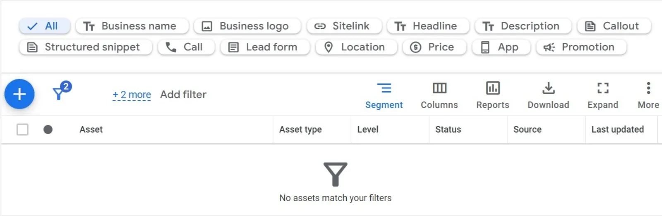Filter by Location chip
This screenshot has width=662, height=216.
point(356,47)
